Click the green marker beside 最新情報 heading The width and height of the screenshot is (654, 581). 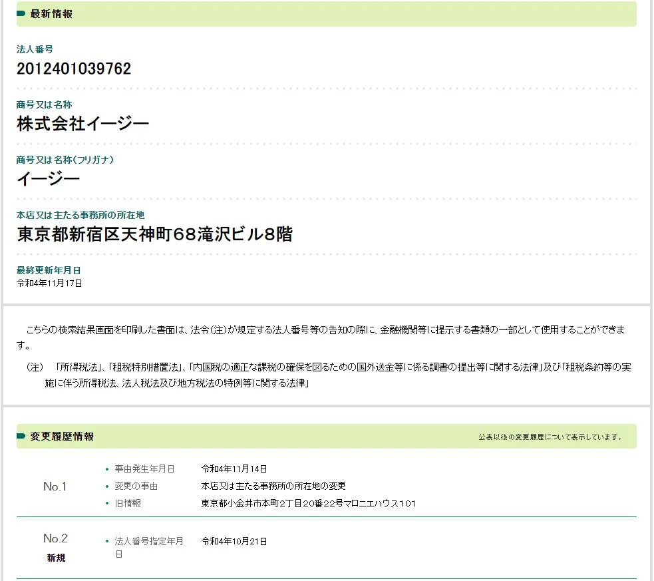click(21, 14)
